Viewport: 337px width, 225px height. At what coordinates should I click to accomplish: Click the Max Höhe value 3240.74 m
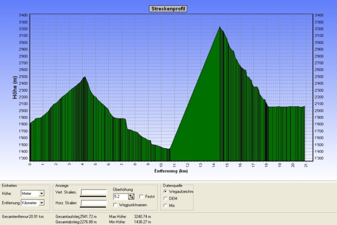(141, 217)
